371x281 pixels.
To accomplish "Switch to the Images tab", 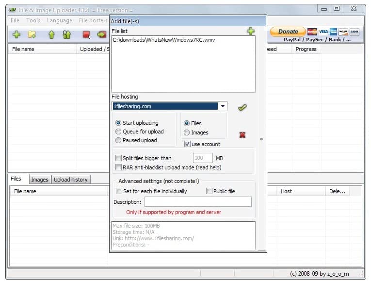I will [39, 180].
